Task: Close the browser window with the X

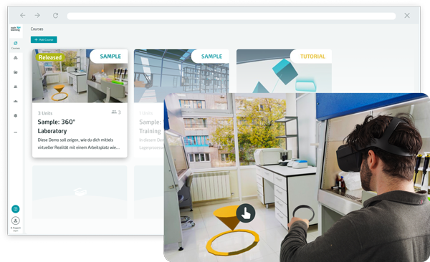Action: pyautogui.click(x=407, y=16)
